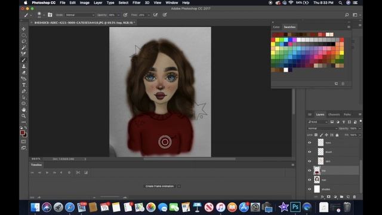Open the File menu
The height and width of the screenshot is (215, 382).
pos(63,2)
